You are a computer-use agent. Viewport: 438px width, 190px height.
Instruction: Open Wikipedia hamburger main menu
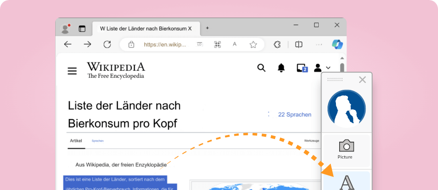click(x=72, y=71)
